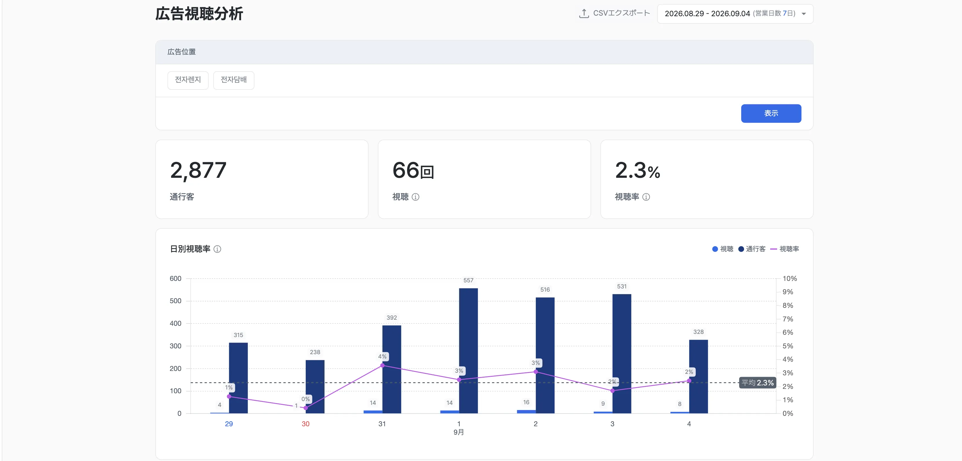Toggle 通行客 series in chart legend
Screen dimensions: 962x461
coord(751,249)
